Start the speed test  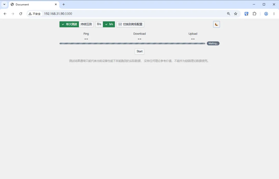coord(139,51)
